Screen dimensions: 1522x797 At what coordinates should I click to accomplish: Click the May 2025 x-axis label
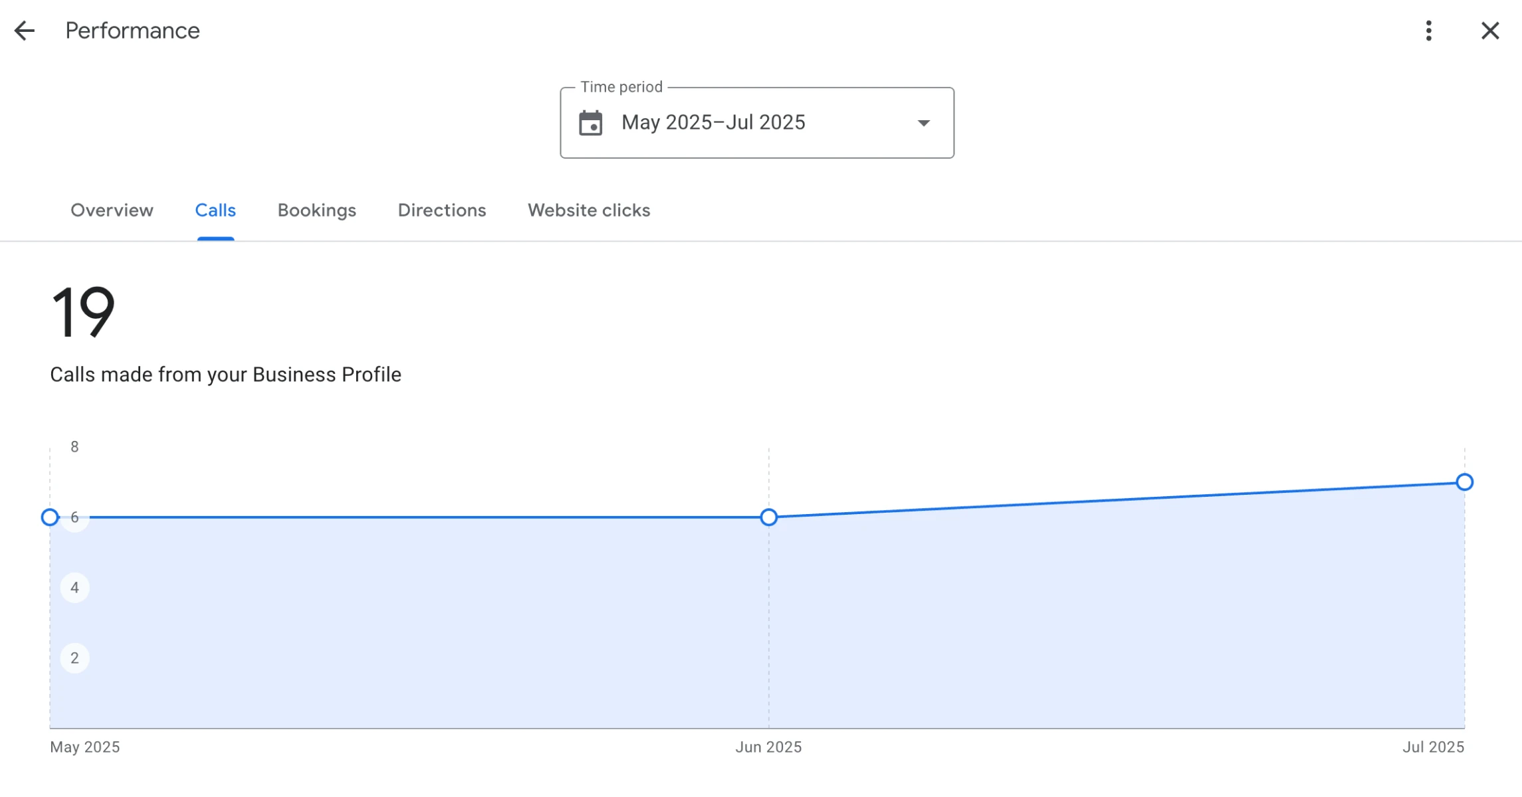pyautogui.click(x=84, y=747)
